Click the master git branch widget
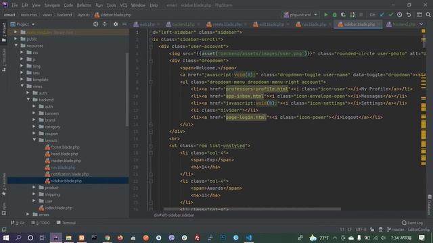This screenshot has width=433, height=243. coord(395,230)
